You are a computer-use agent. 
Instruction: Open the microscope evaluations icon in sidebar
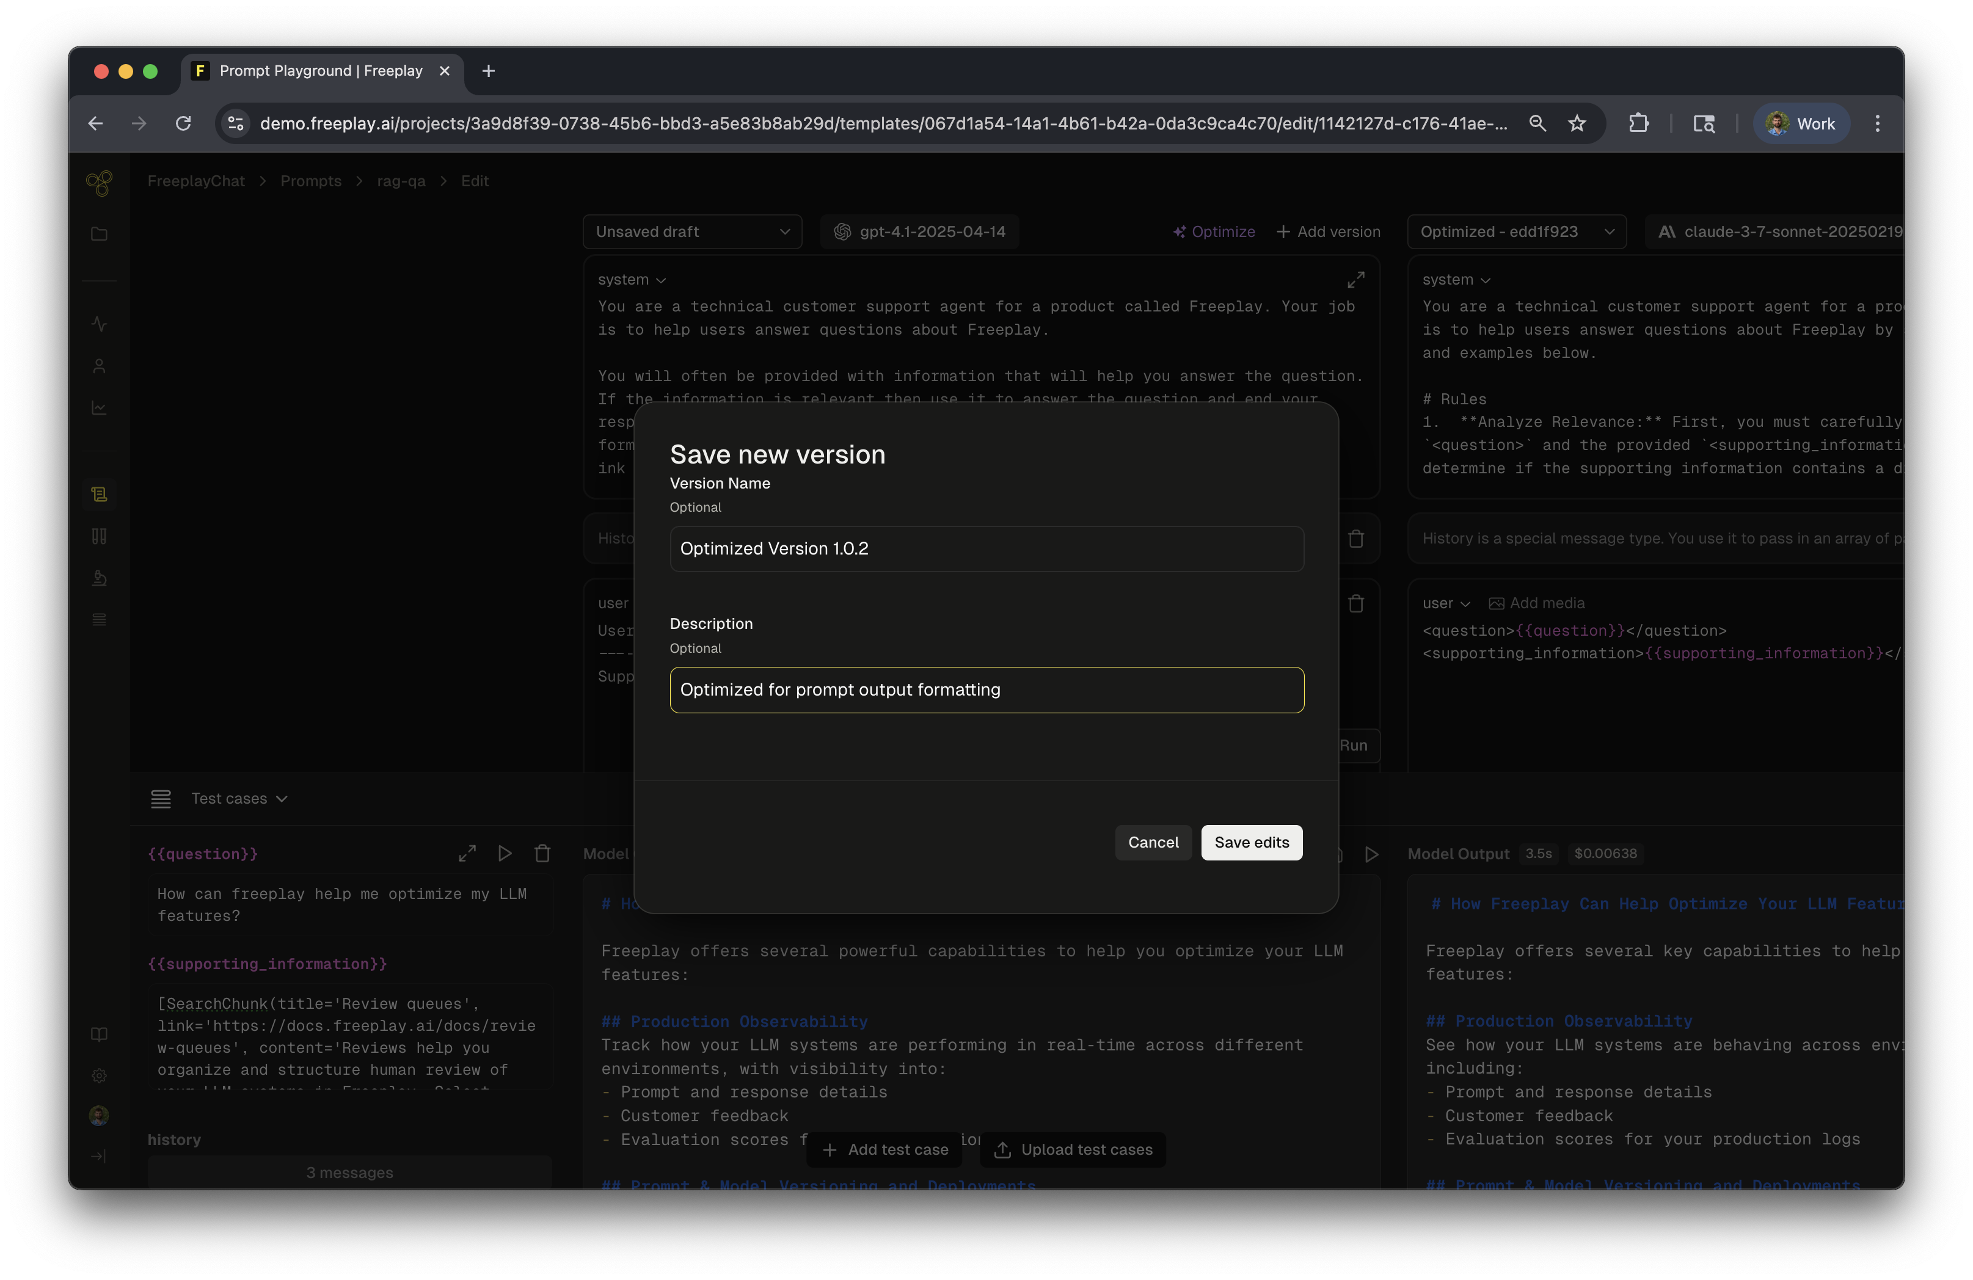coord(100,578)
